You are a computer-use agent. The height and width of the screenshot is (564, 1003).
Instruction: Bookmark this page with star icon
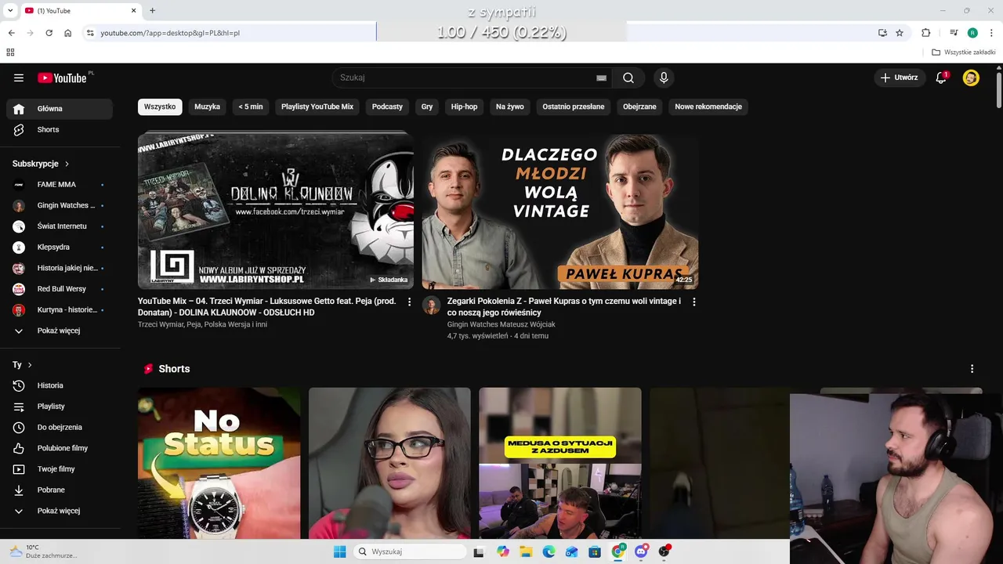(x=900, y=33)
